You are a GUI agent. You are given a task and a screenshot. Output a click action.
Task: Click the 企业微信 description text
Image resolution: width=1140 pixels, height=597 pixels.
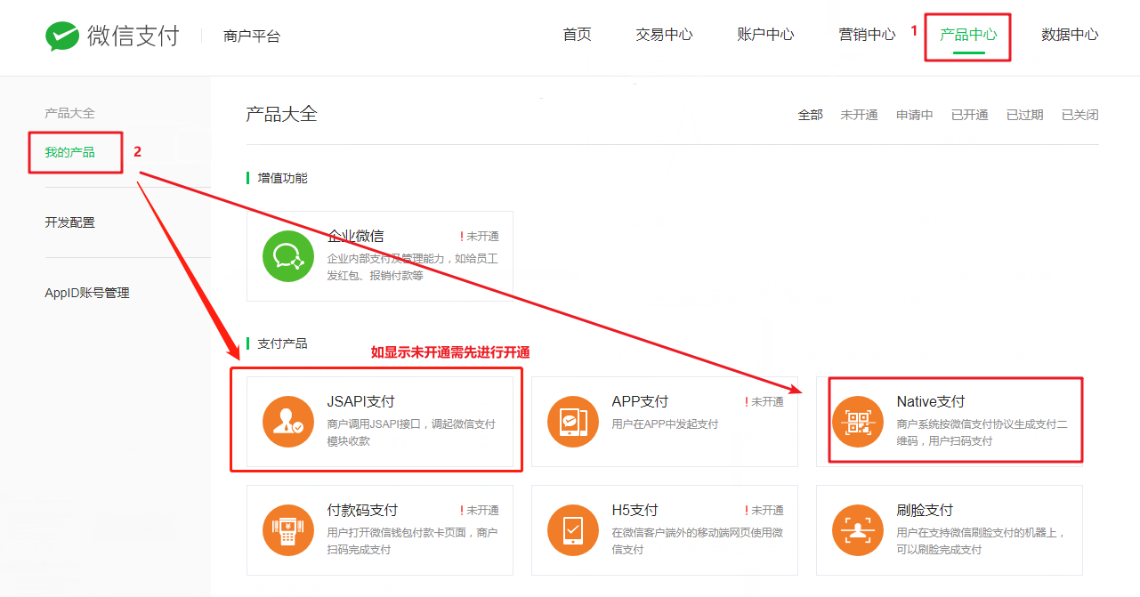click(412, 267)
